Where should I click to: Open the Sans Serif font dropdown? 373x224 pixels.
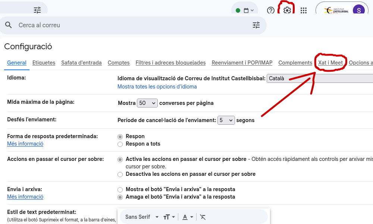142,217
